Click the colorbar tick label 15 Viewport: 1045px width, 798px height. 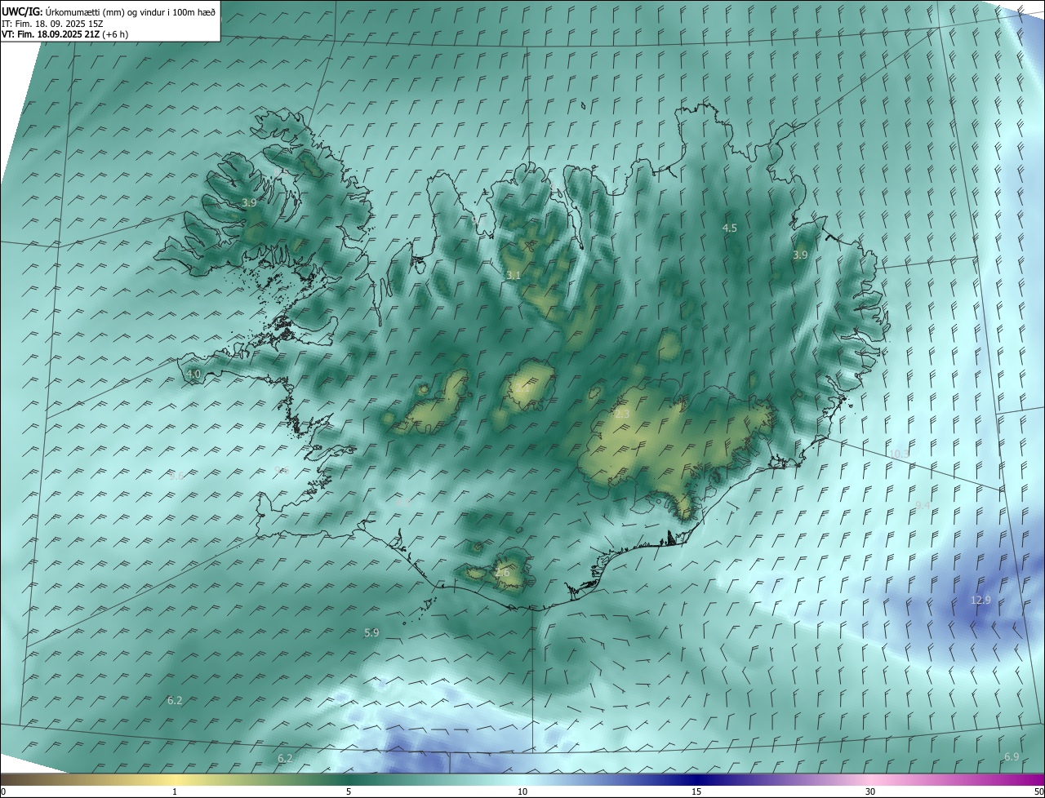[x=696, y=791]
